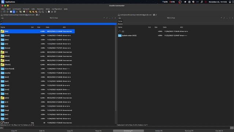Image resolution: width=234 pixels, height=132 pixels.
Task: Open the Show menu
Action: pyautogui.click(x=48, y=9)
